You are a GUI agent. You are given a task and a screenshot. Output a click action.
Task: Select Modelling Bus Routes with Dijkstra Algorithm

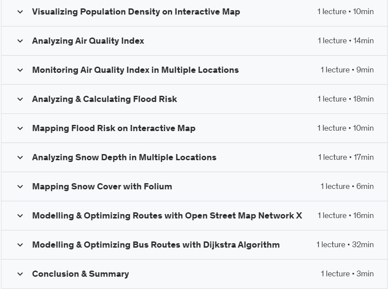(x=156, y=245)
